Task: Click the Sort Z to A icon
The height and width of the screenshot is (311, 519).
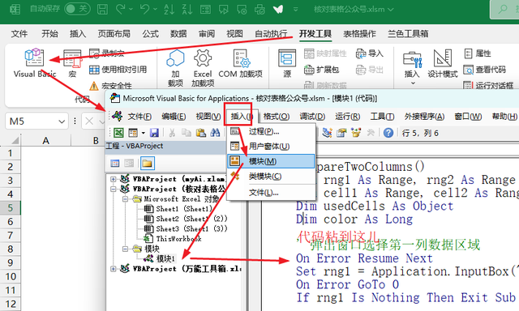Action: [187, 9]
